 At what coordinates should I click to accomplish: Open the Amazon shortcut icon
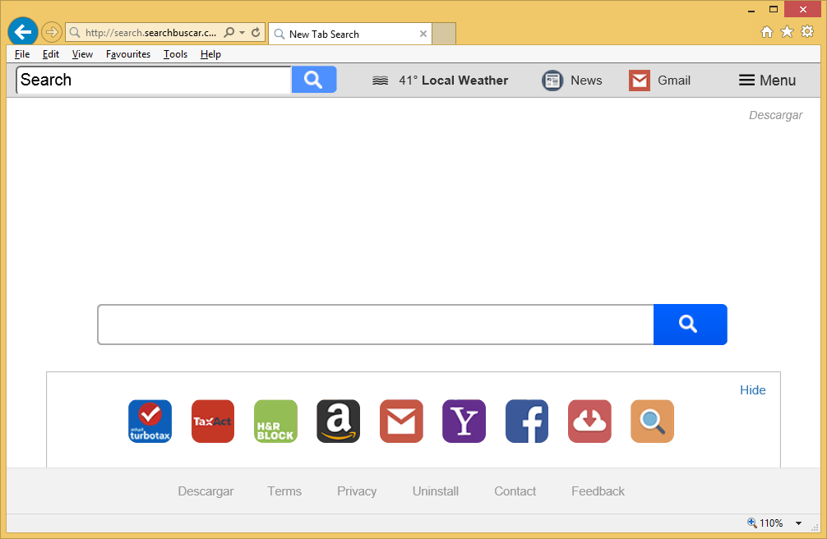[x=338, y=422]
